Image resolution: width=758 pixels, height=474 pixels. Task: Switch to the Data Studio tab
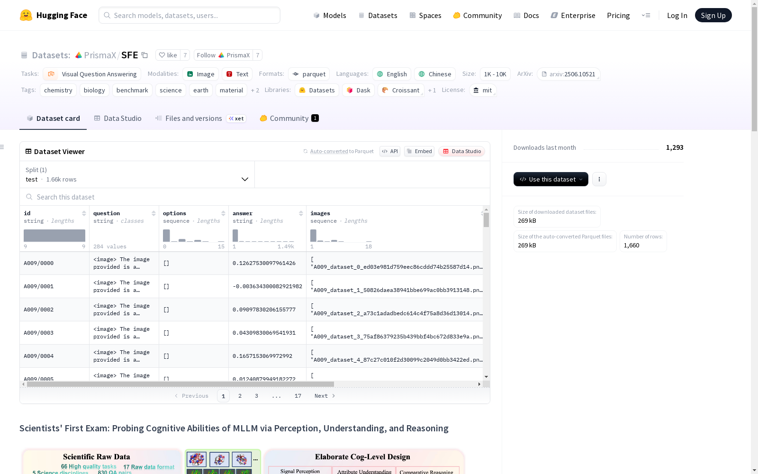(117, 118)
